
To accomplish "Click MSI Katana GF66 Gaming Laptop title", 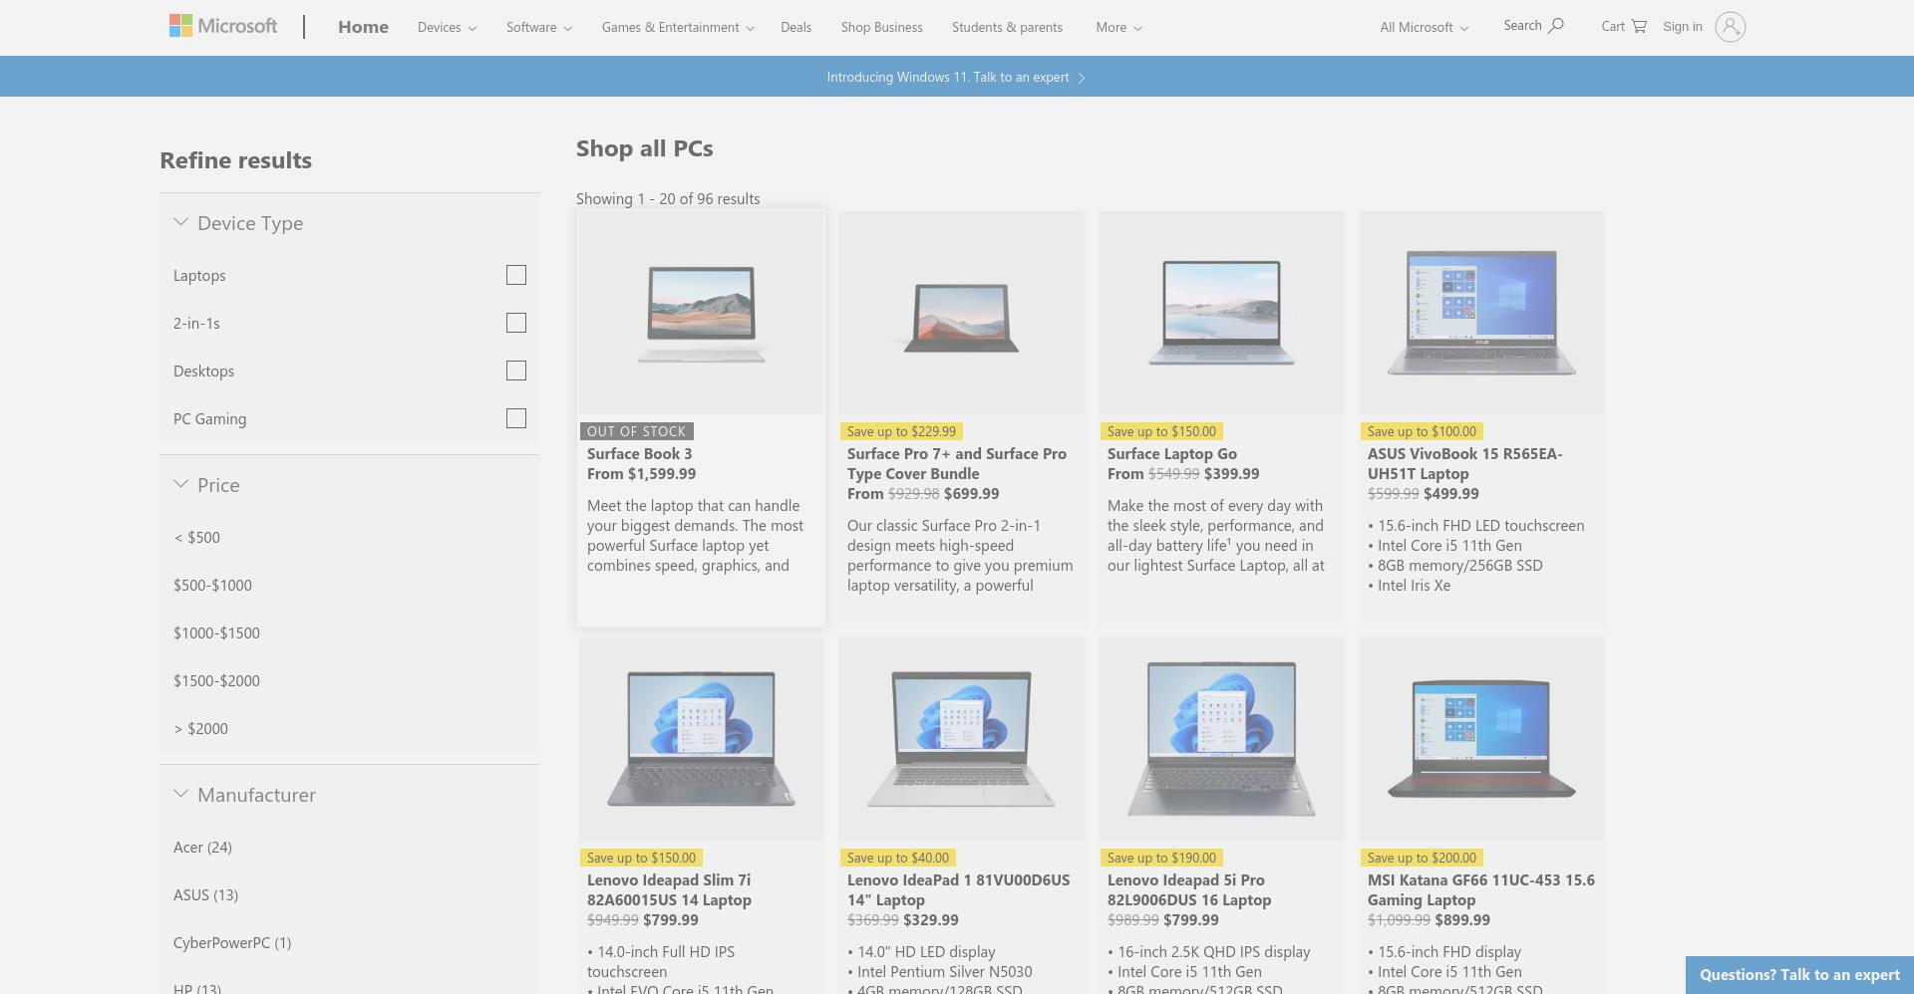I will click(1481, 890).
